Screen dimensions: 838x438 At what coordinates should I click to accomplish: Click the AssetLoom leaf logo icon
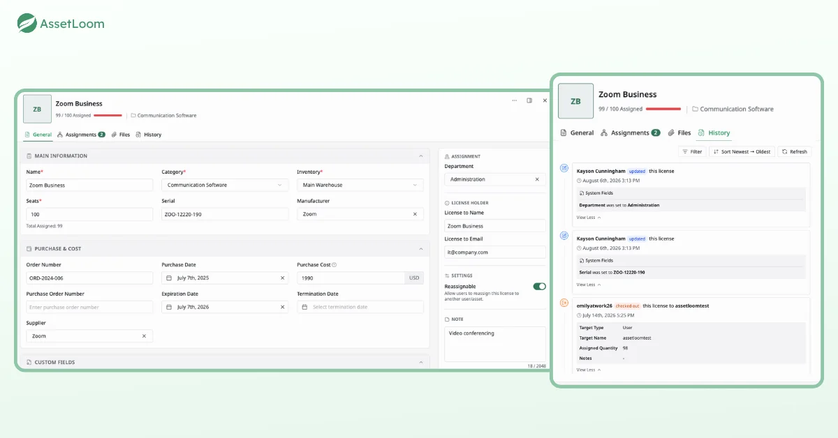click(x=27, y=23)
